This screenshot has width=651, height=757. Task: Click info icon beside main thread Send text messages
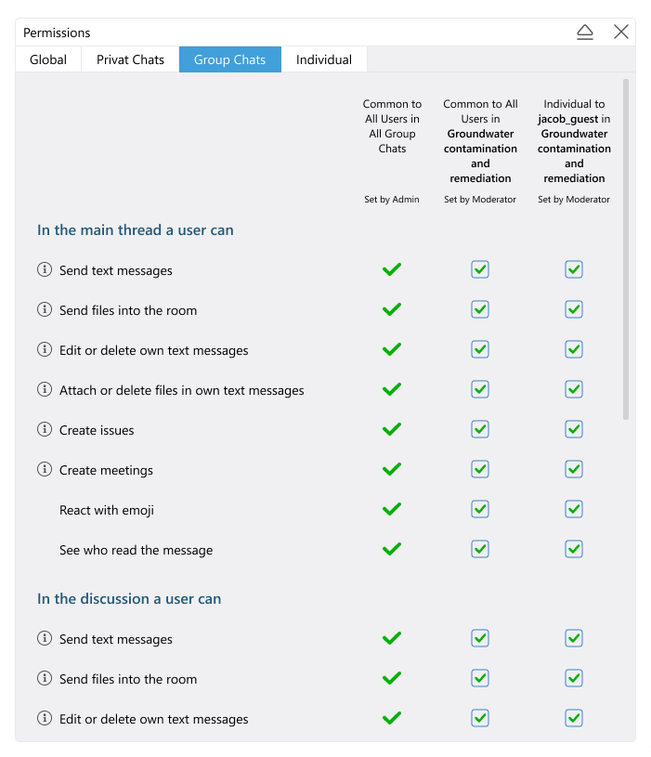(x=44, y=270)
